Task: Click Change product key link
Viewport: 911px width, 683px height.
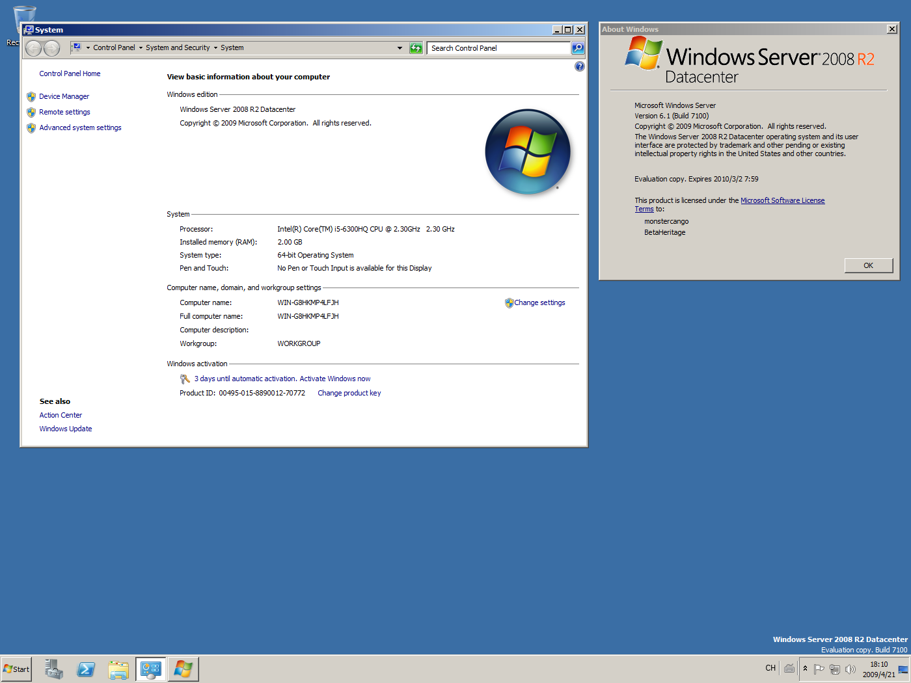Action: [x=349, y=393]
